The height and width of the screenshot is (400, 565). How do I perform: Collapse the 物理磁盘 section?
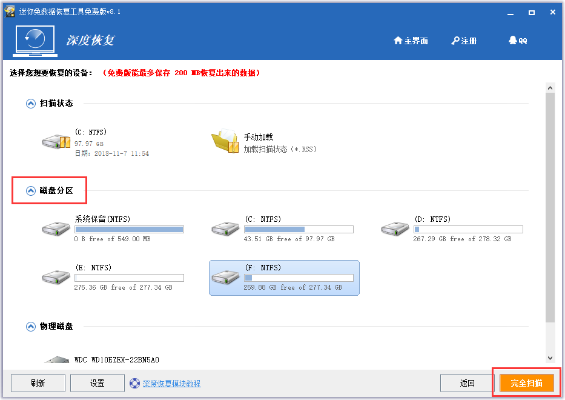[31, 327]
